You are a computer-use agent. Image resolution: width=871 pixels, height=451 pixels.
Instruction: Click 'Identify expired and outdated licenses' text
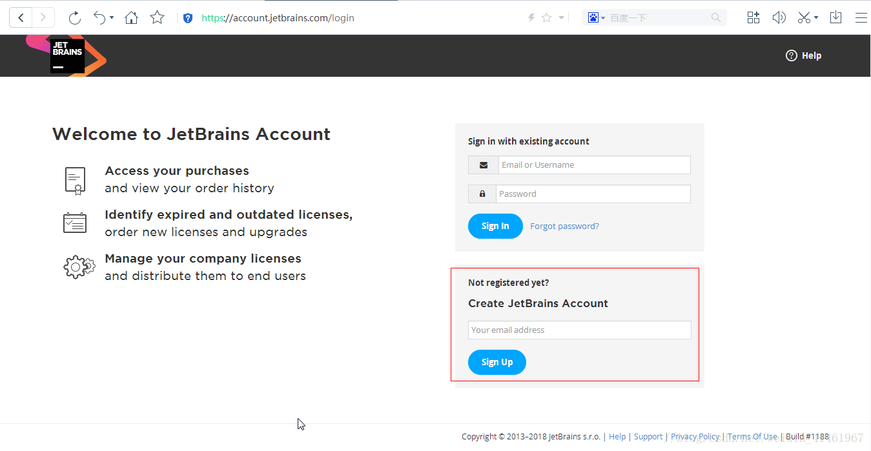point(229,215)
